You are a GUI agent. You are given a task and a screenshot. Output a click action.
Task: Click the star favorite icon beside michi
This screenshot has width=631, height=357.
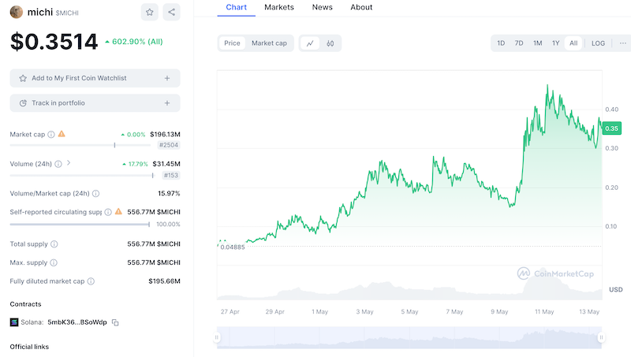[x=150, y=12]
